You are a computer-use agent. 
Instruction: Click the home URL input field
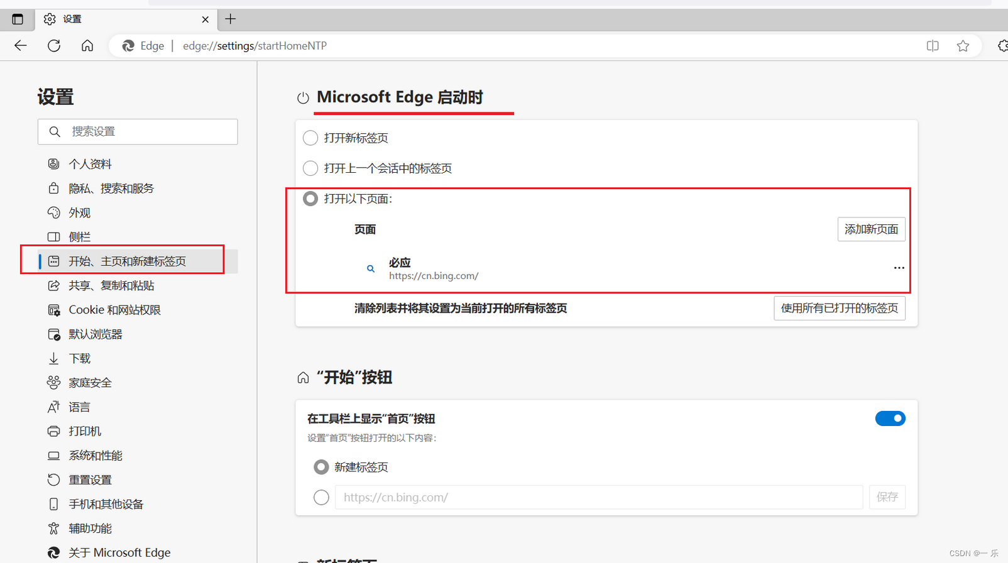click(x=599, y=497)
